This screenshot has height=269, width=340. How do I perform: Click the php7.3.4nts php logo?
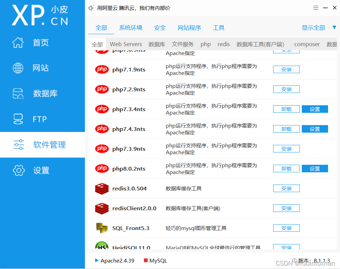(102, 109)
